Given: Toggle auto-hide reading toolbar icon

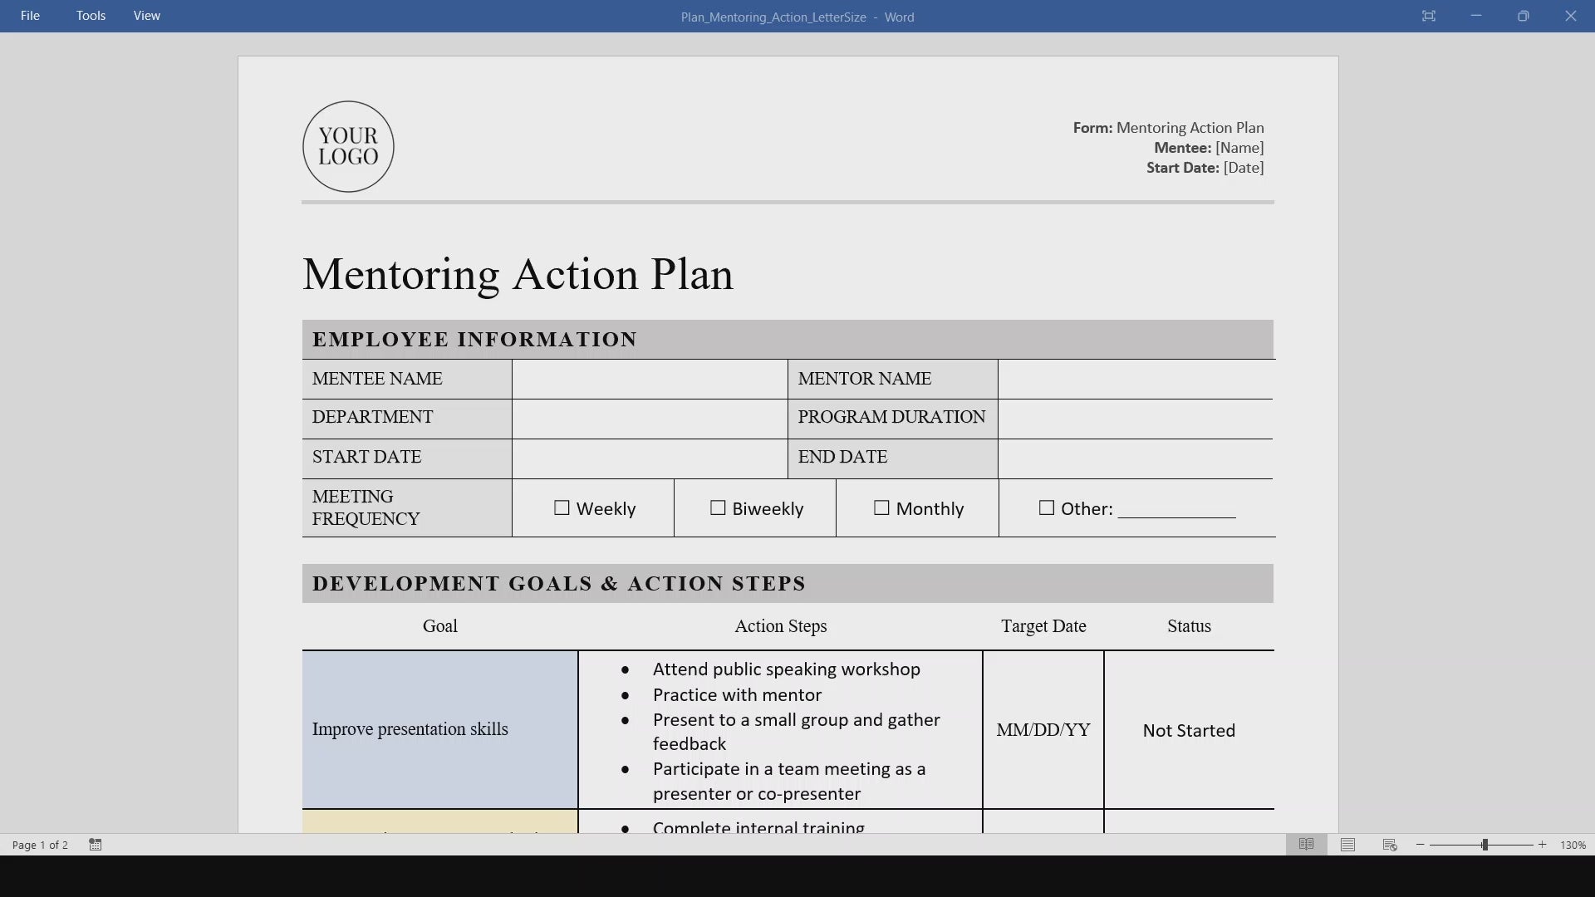Looking at the screenshot, I should tap(1429, 16).
